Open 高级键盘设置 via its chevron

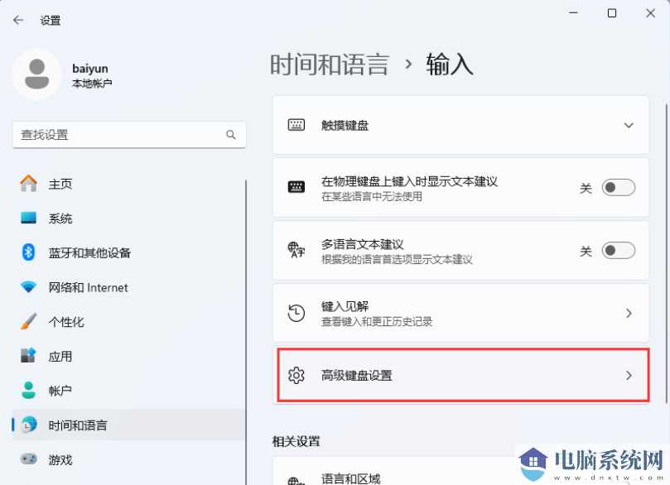tap(629, 376)
